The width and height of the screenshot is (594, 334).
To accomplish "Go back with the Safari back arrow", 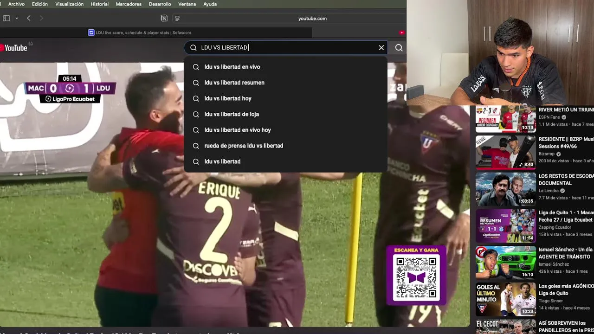I will [x=29, y=18].
